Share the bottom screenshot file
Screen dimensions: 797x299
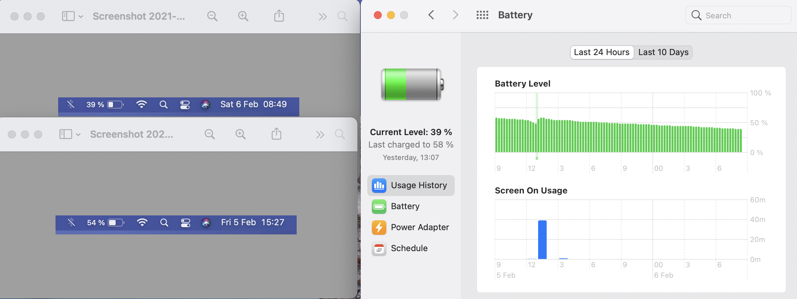tap(276, 134)
